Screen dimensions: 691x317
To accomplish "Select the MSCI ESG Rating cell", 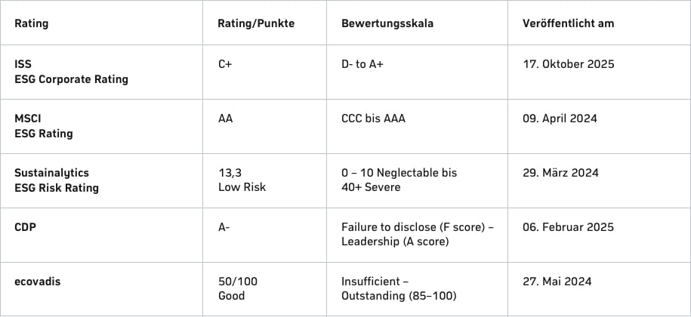I will coord(44,126).
